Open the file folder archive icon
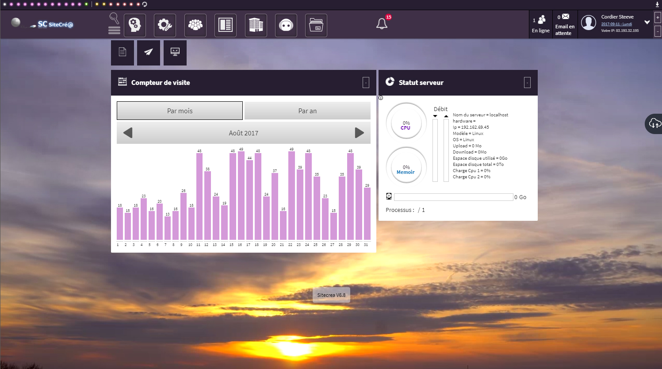Screen dimensions: 662x369 (x=316, y=25)
